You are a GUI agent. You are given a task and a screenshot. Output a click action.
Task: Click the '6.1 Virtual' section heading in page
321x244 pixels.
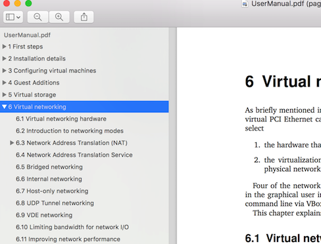pos(283,238)
